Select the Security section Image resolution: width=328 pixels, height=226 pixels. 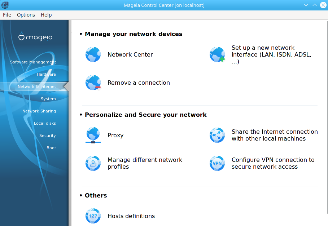[x=47, y=135]
